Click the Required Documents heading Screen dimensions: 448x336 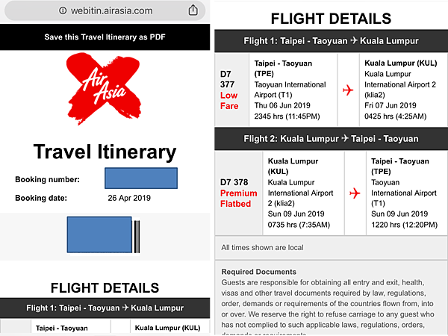pyautogui.click(x=258, y=272)
